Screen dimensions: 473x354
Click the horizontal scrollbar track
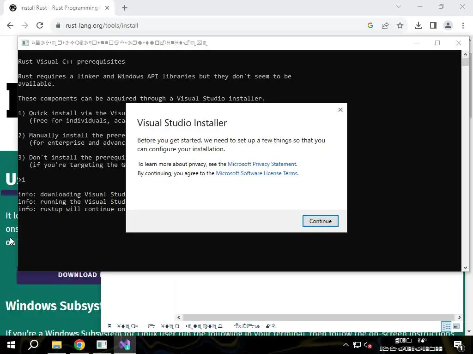[319, 317]
